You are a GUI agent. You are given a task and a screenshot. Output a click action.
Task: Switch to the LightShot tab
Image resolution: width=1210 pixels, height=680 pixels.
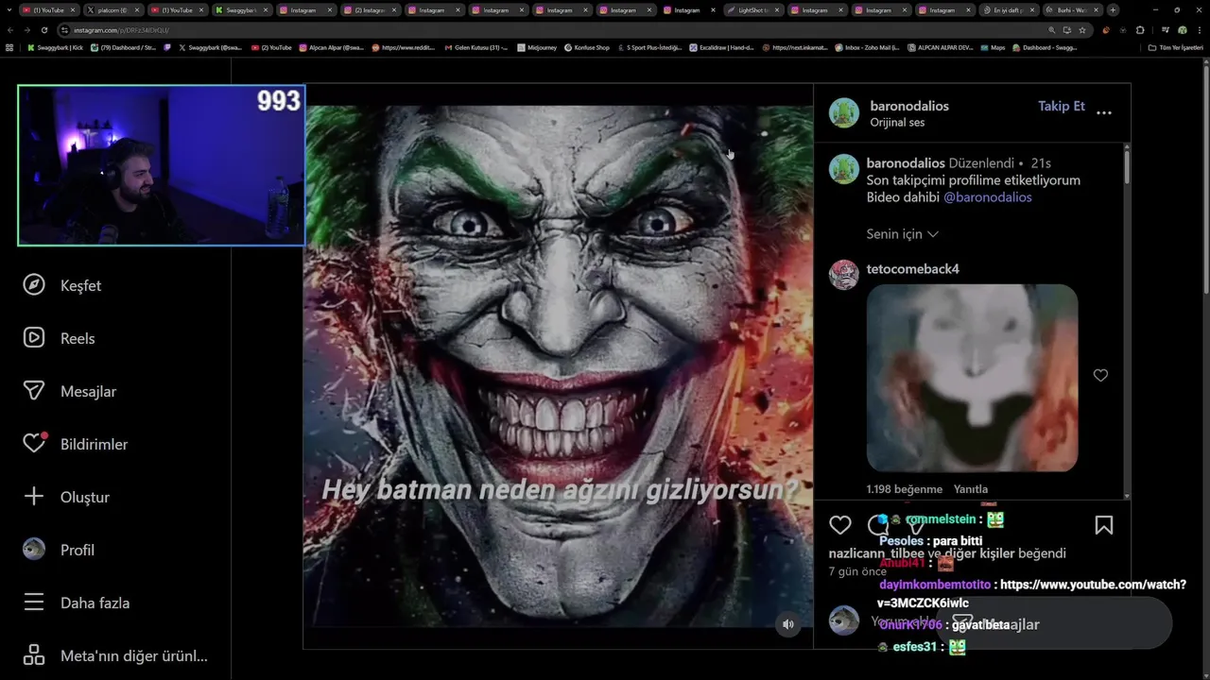tap(752, 9)
